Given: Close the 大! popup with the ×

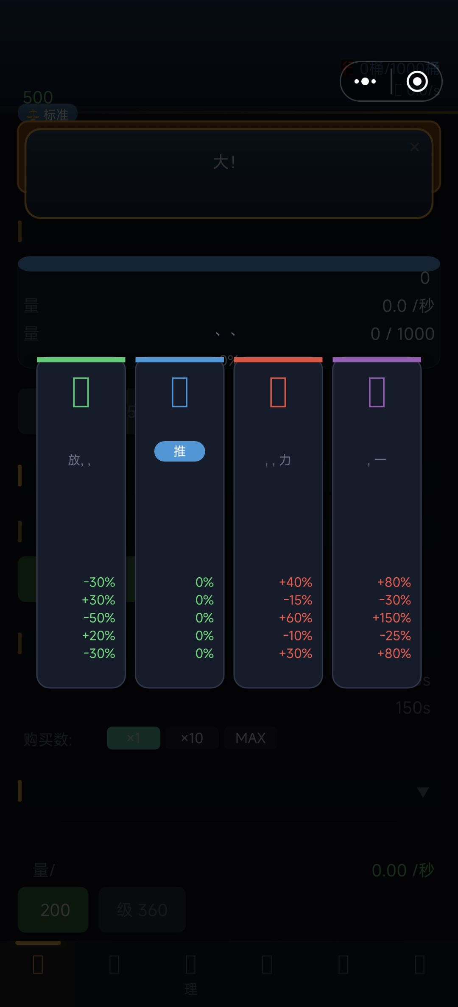Looking at the screenshot, I should pyautogui.click(x=414, y=147).
